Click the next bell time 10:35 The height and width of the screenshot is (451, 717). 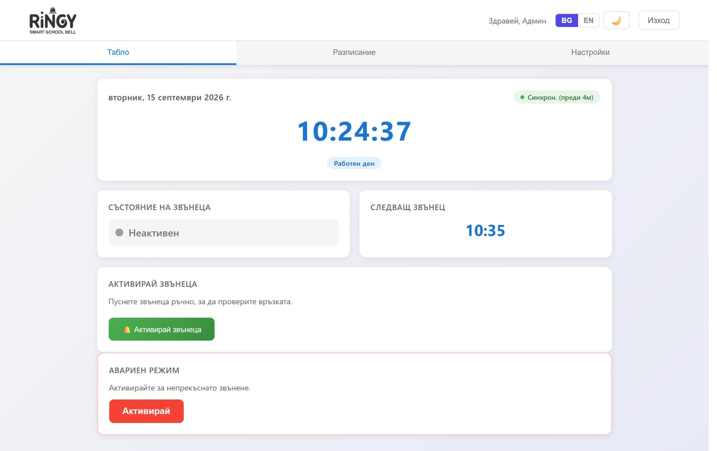click(485, 230)
